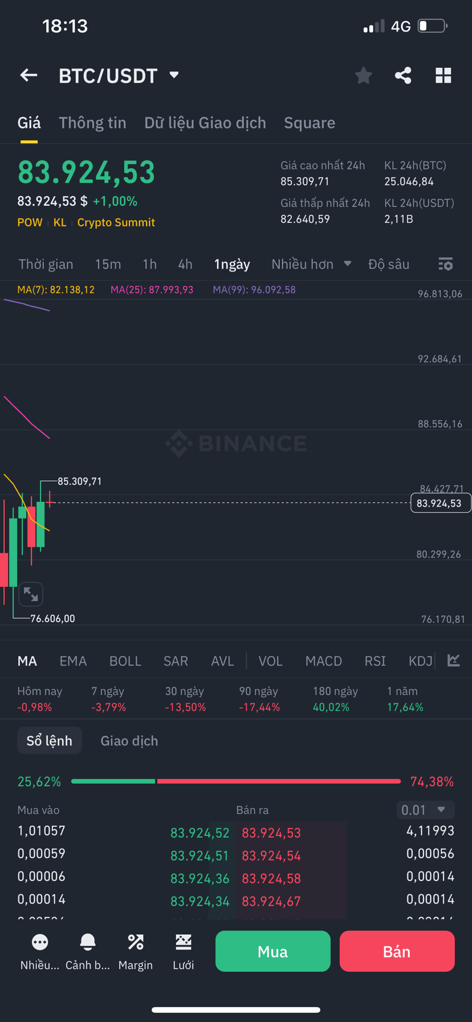
Task: Tap the 4G signal status indicator
Action: pyautogui.click(x=401, y=26)
